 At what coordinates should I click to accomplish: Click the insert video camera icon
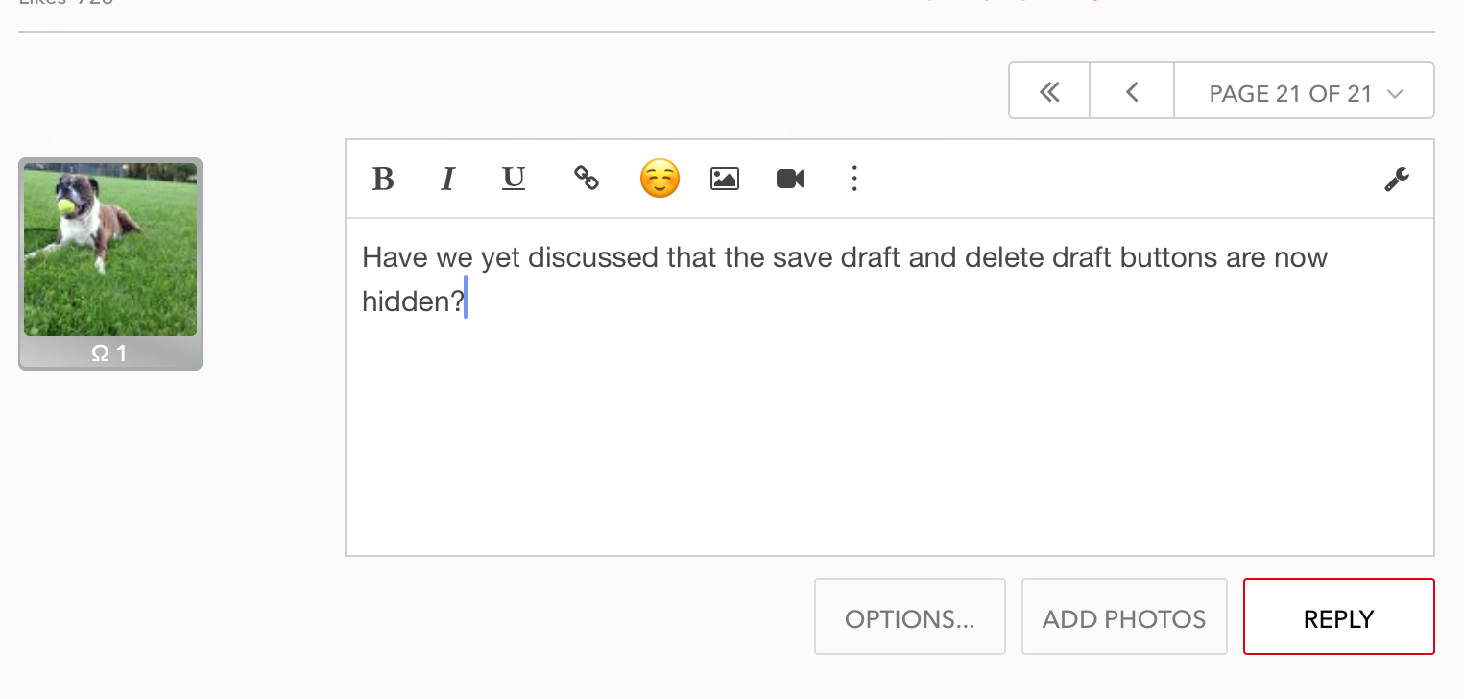tap(790, 179)
